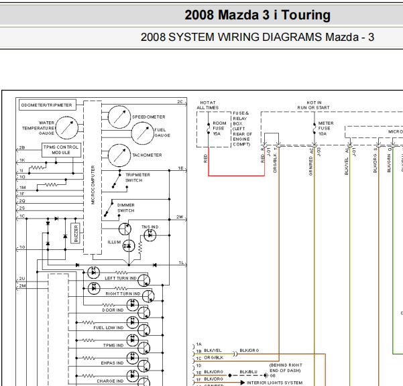This screenshot has width=403, height=386.
Task: Click the water temperature gauge dial
Action: (67, 127)
